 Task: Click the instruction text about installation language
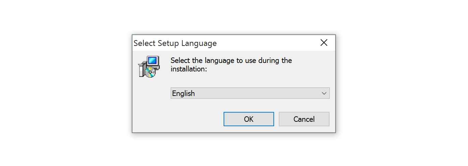tap(231, 61)
